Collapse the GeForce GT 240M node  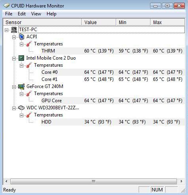pos(14,87)
